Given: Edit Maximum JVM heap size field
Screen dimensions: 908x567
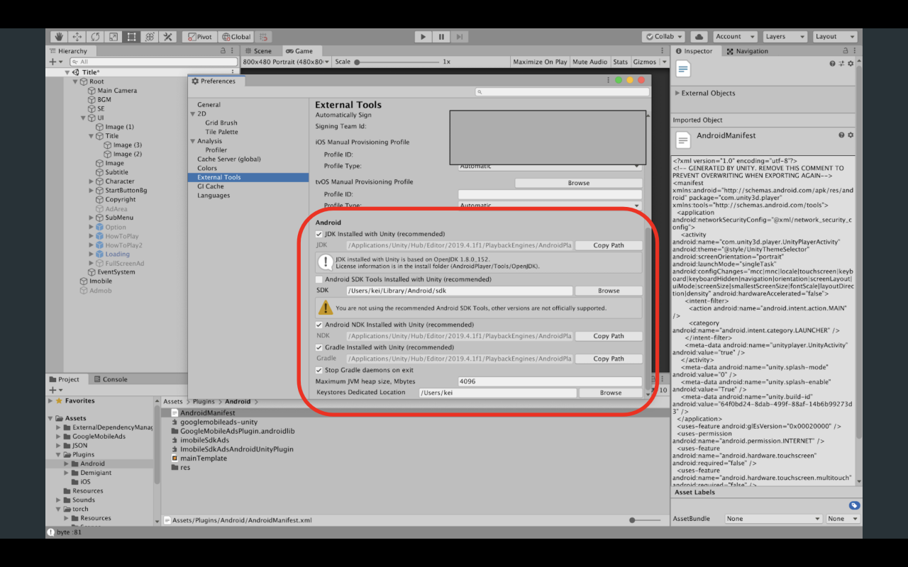Looking at the screenshot, I should (x=550, y=381).
